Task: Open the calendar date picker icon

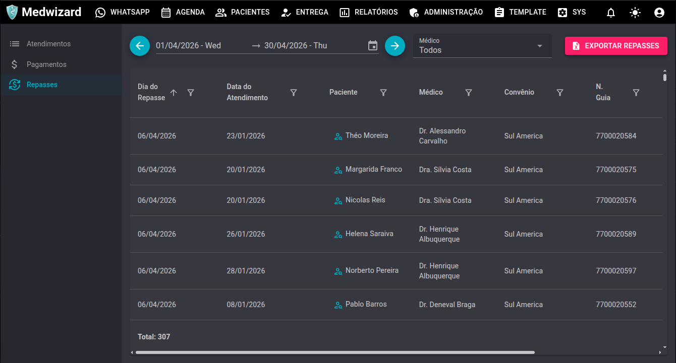Action: coord(373,46)
